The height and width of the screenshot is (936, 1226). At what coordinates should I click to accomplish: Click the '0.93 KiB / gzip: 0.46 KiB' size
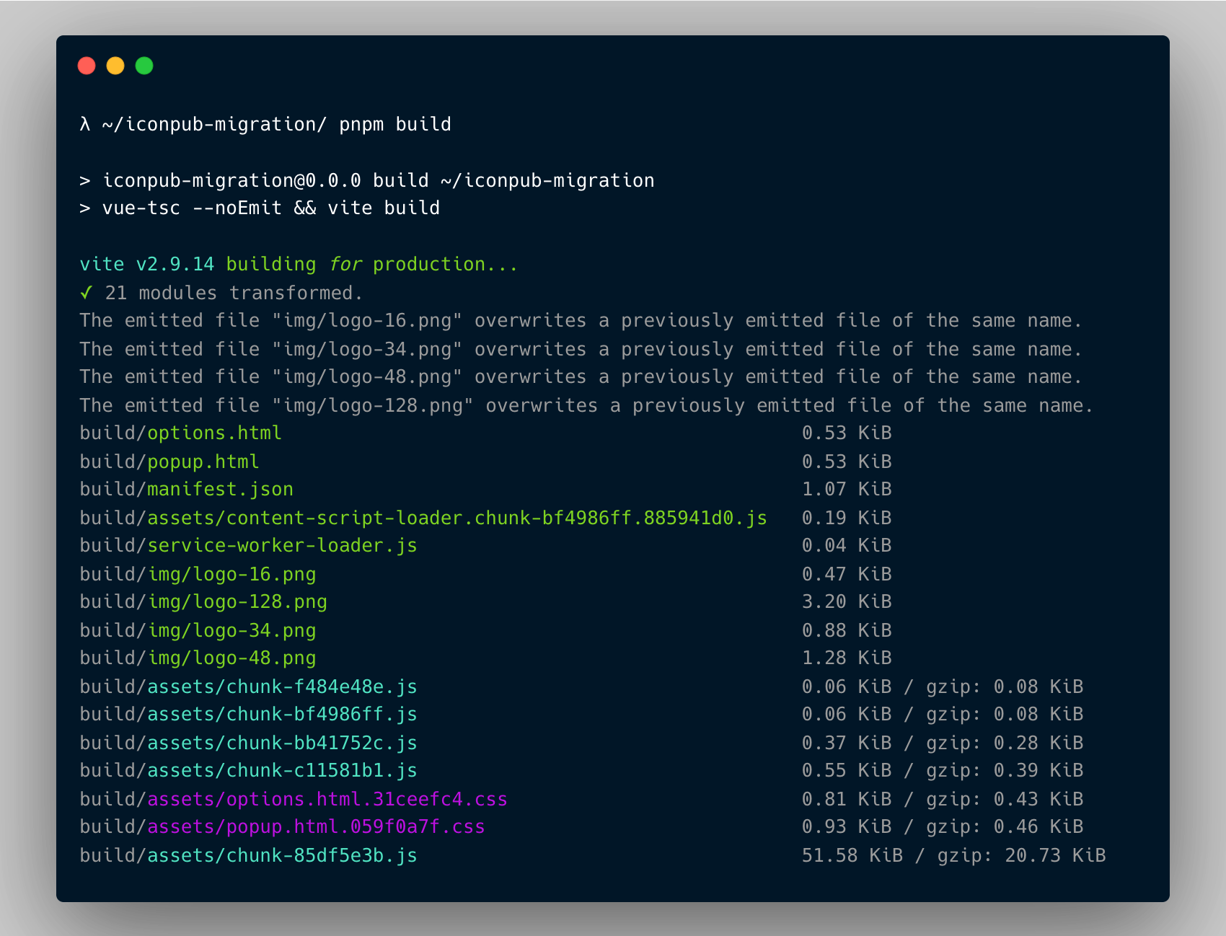943,826
